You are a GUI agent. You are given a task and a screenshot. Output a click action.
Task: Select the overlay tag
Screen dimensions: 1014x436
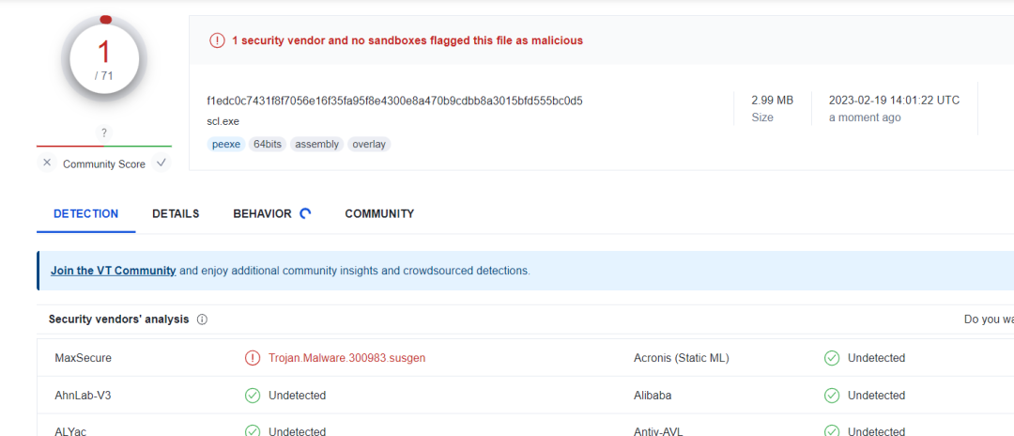[369, 145]
